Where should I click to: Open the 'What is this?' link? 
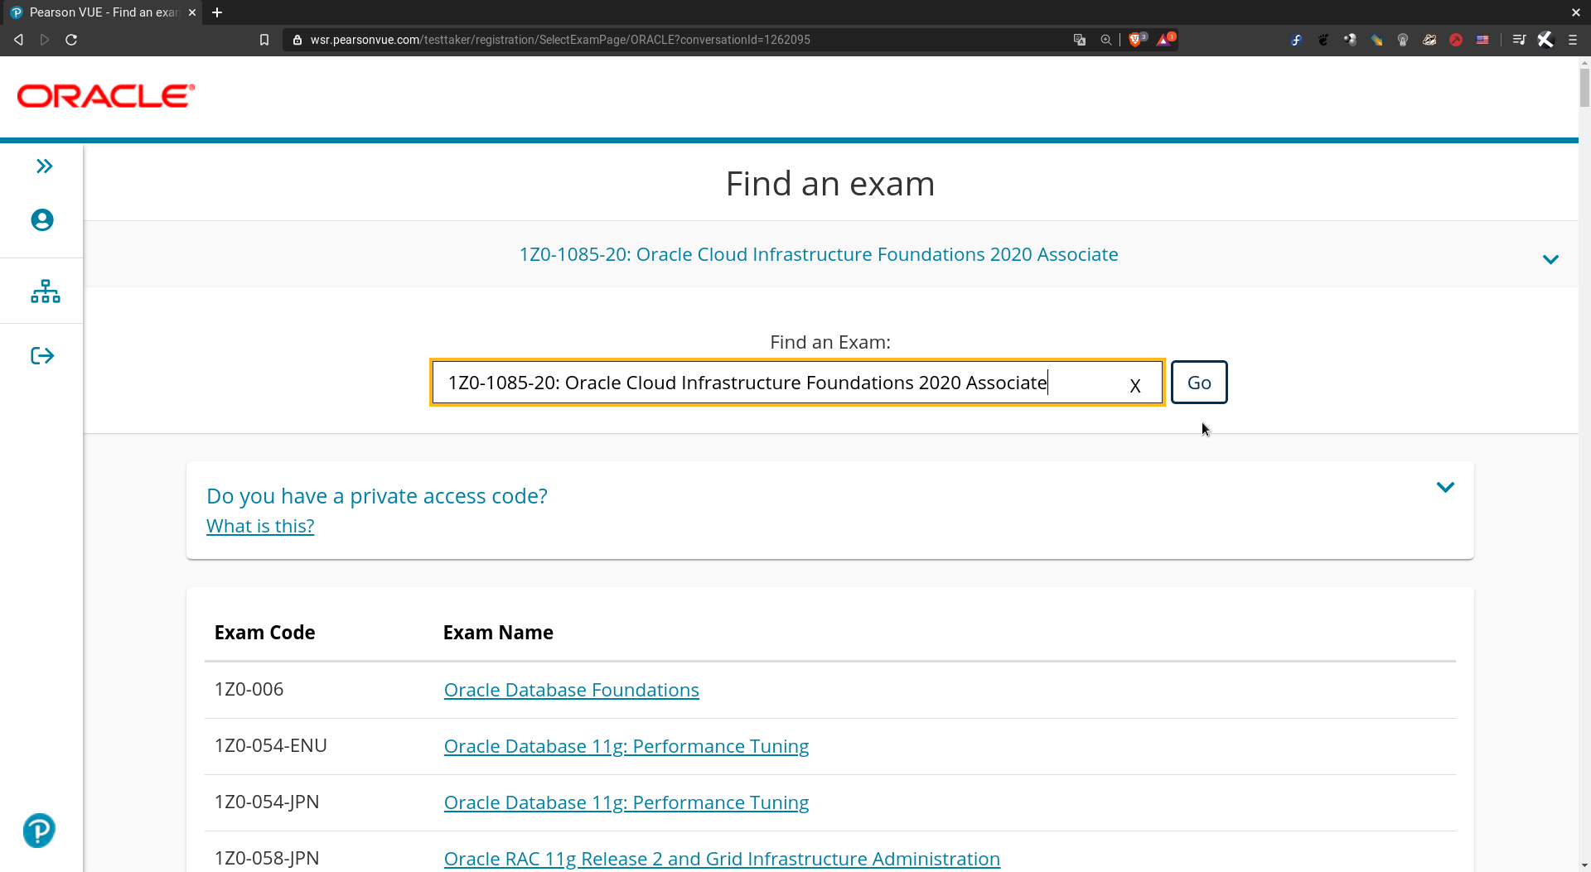pos(259,526)
